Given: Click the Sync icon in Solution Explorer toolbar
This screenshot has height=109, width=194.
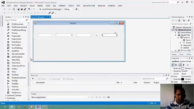Looking at the screenshot, I should click(189, 21).
